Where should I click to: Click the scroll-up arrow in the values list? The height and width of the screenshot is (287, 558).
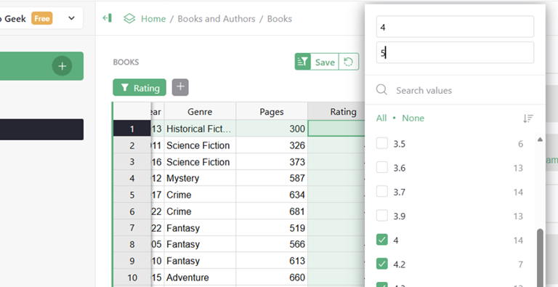pos(540,140)
